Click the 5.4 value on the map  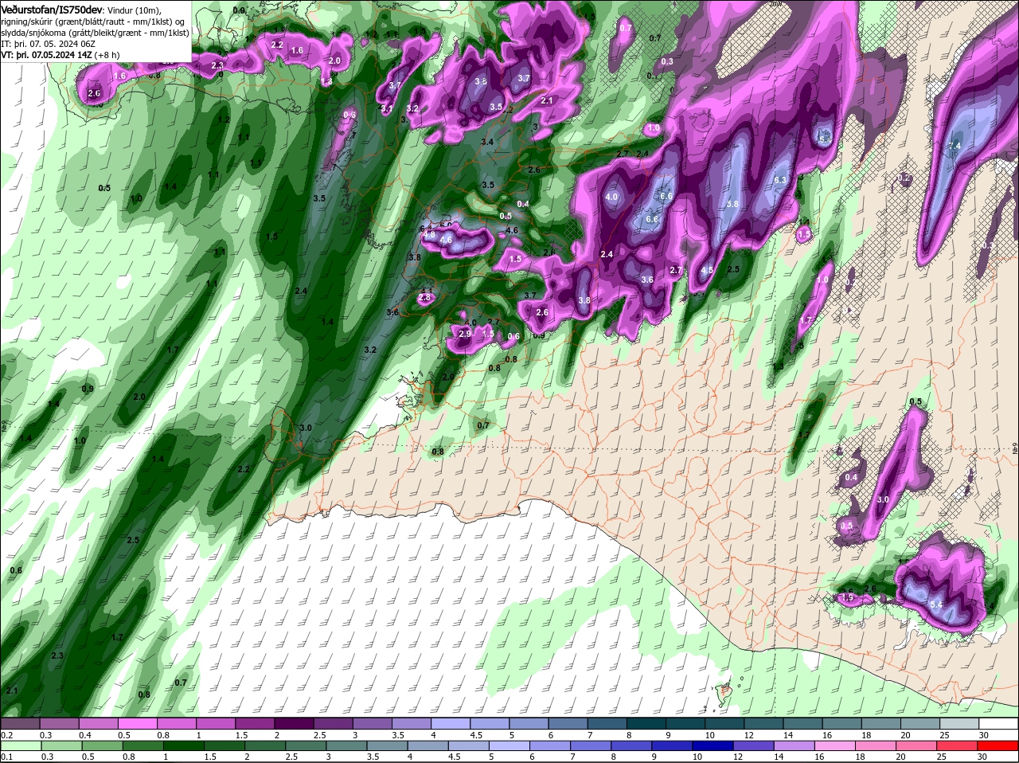(936, 605)
